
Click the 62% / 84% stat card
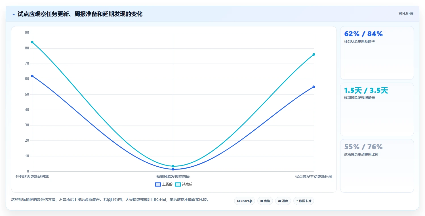pyautogui.click(x=377, y=53)
